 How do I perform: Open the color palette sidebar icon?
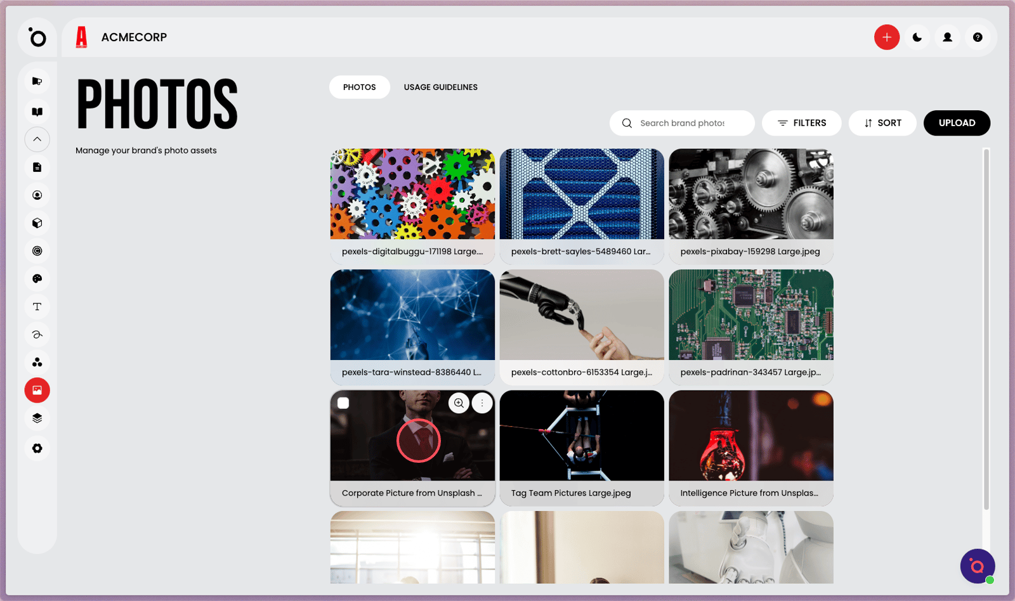(37, 279)
